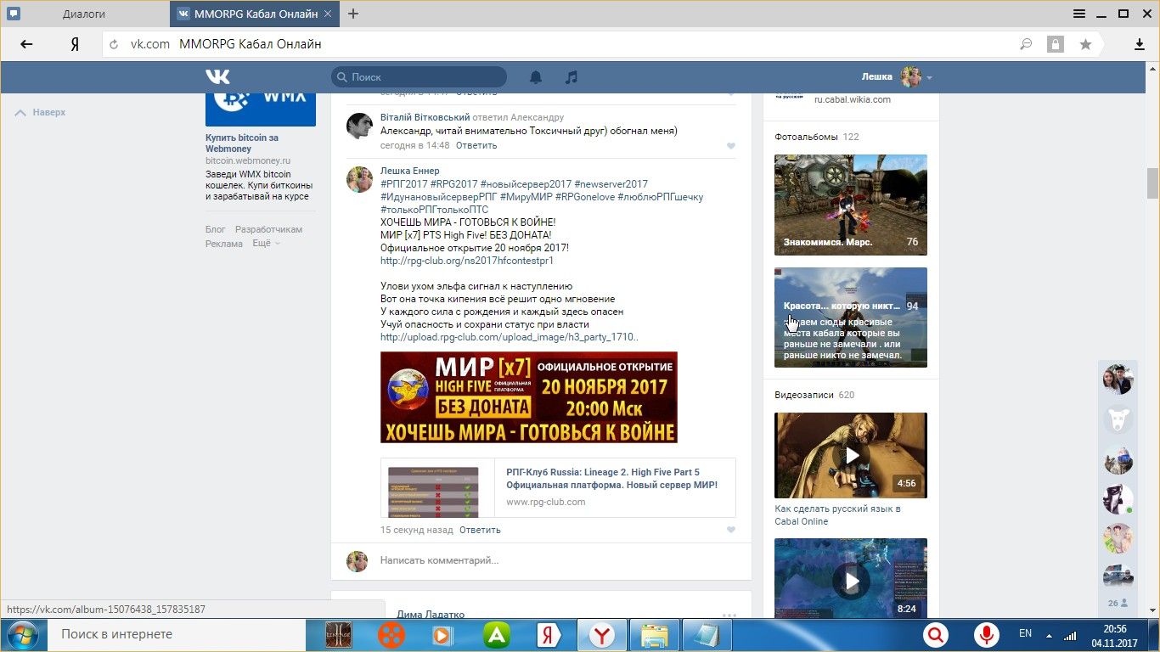Open the music note icon
This screenshot has width=1160, height=652.
572,77
